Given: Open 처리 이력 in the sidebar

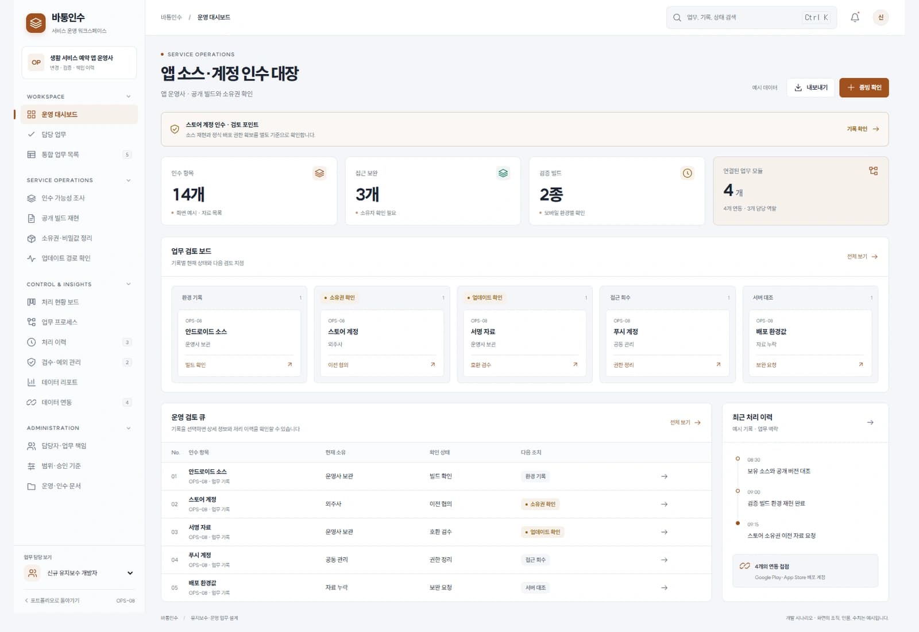Looking at the screenshot, I should pos(79,342).
